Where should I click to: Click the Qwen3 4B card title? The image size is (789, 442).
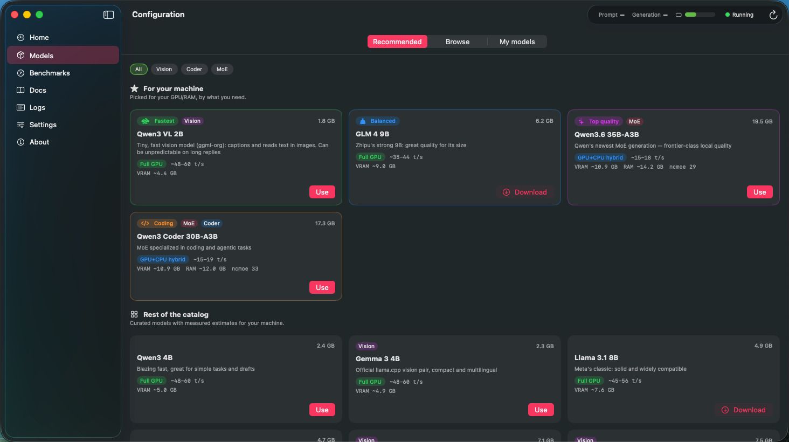coord(155,358)
